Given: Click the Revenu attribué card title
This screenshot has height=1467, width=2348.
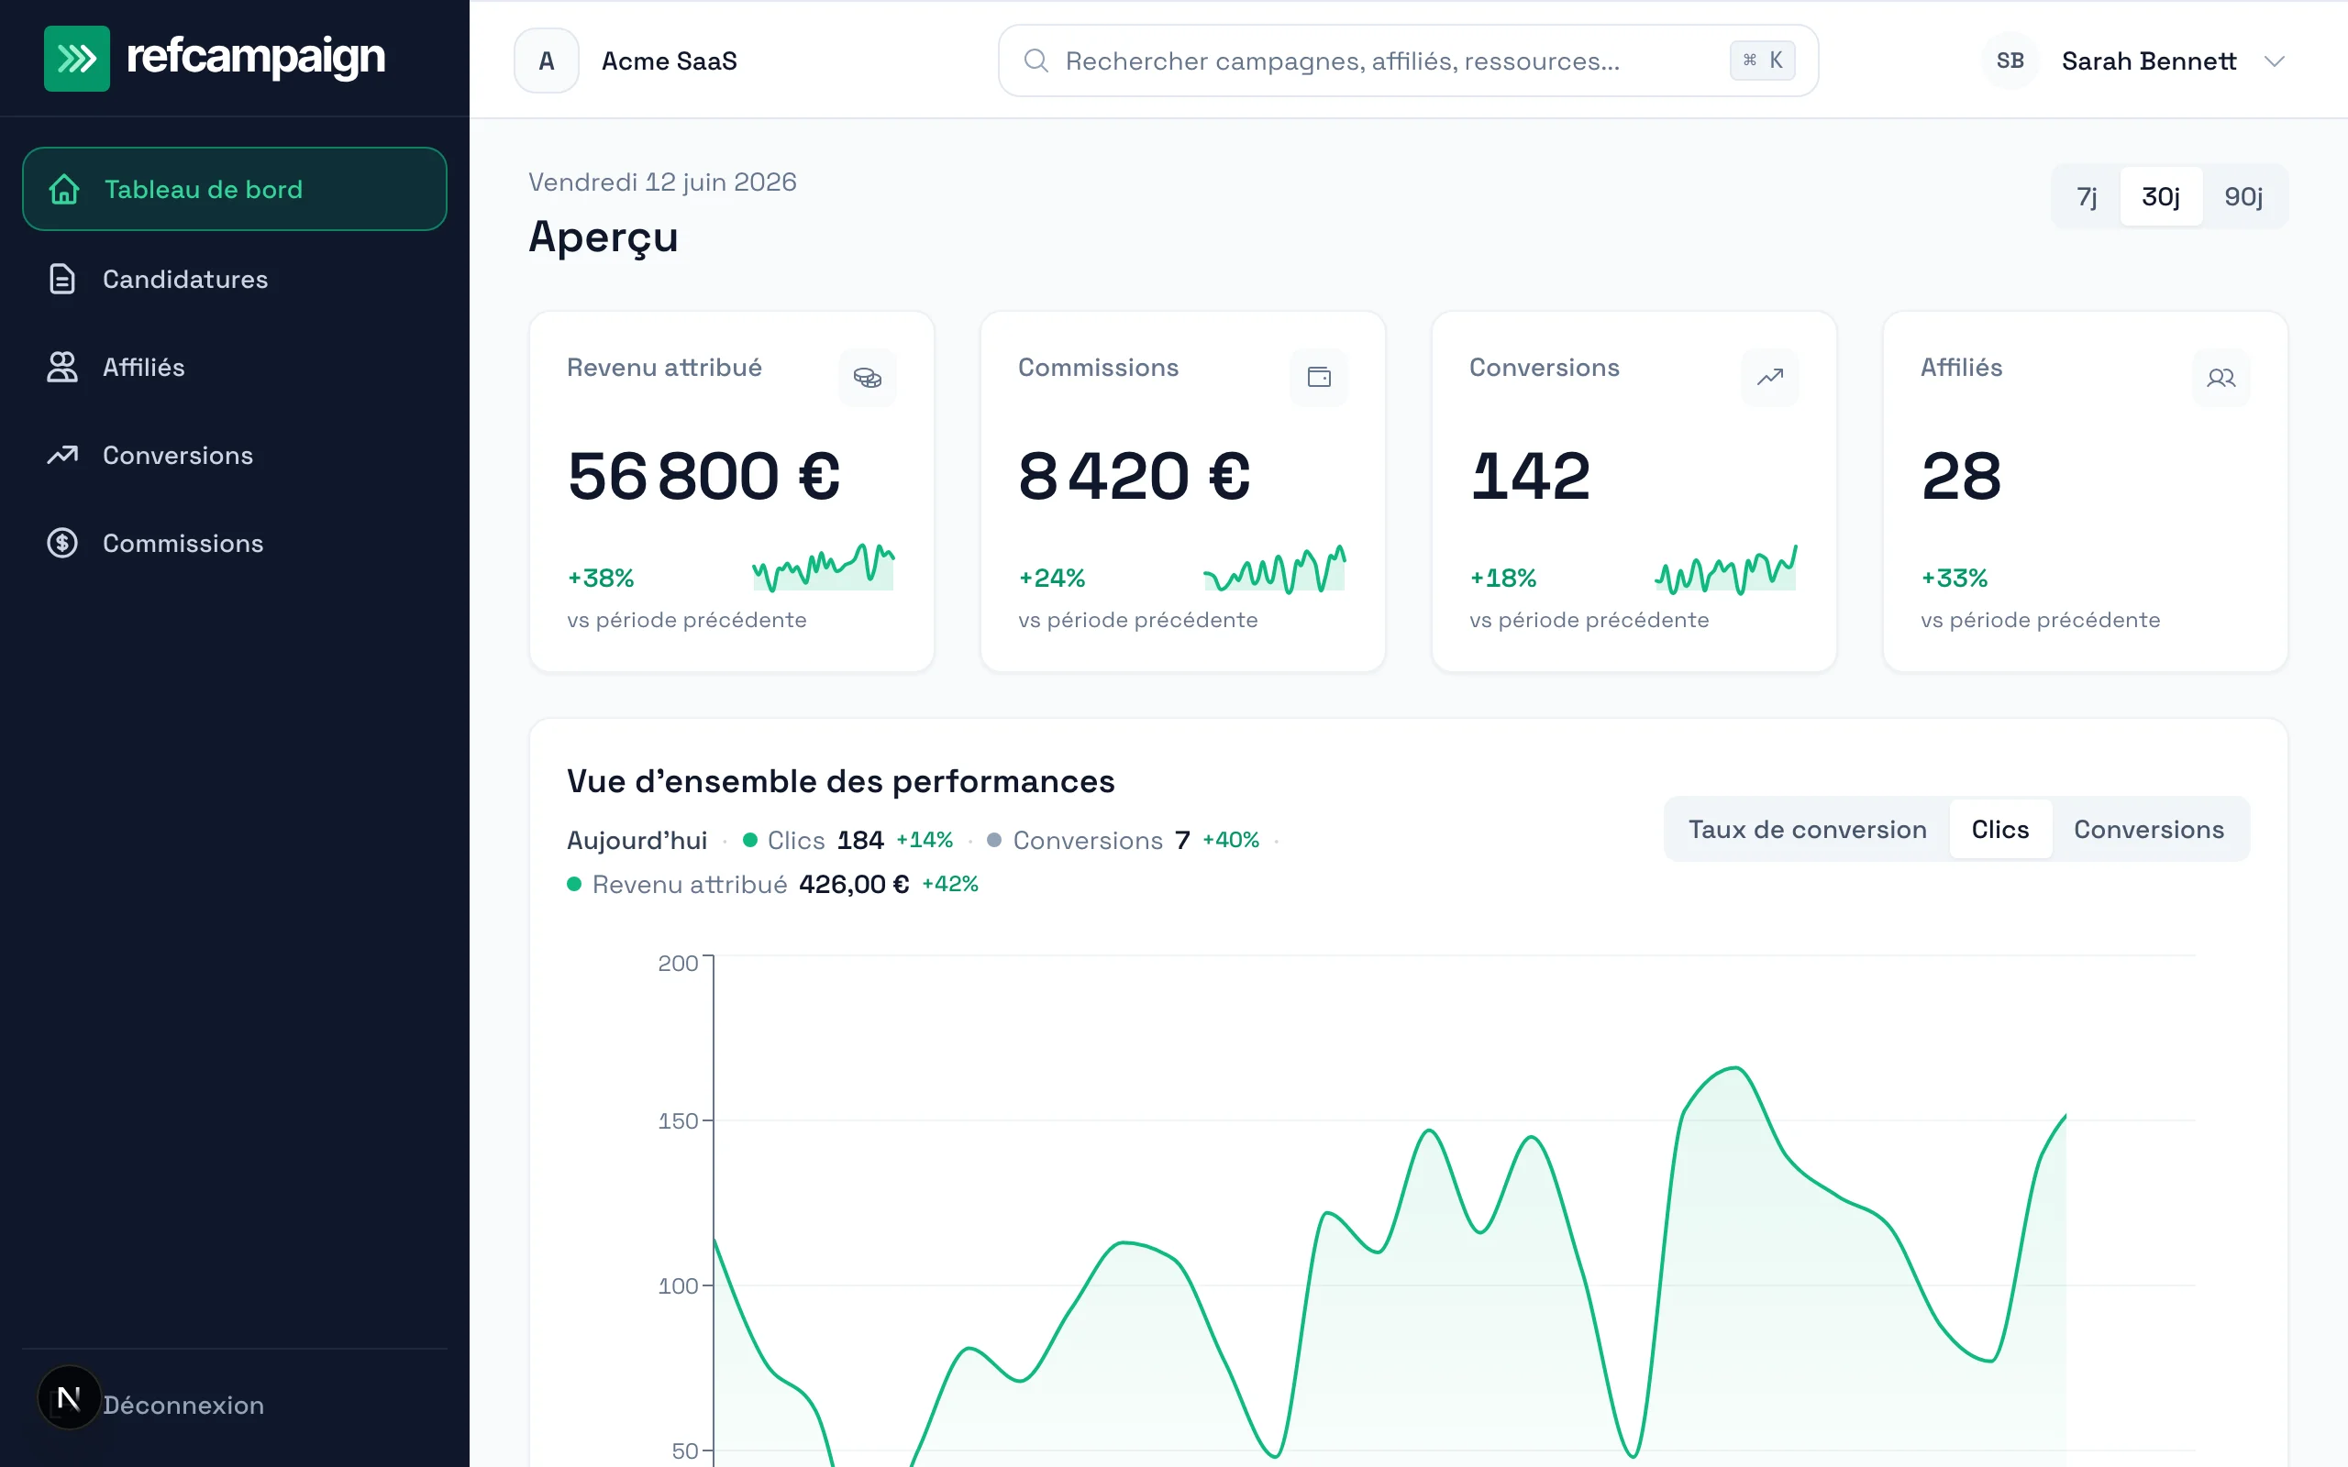Looking at the screenshot, I should (665, 367).
